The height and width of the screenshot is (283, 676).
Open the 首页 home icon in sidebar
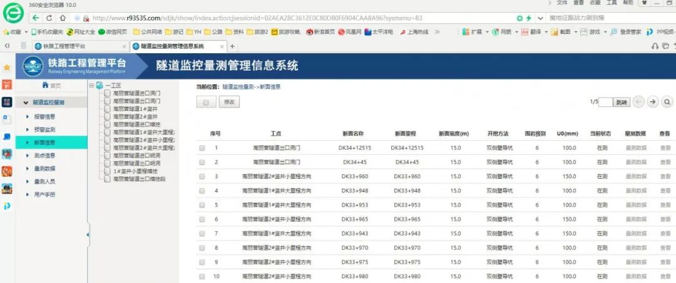click(x=45, y=86)
